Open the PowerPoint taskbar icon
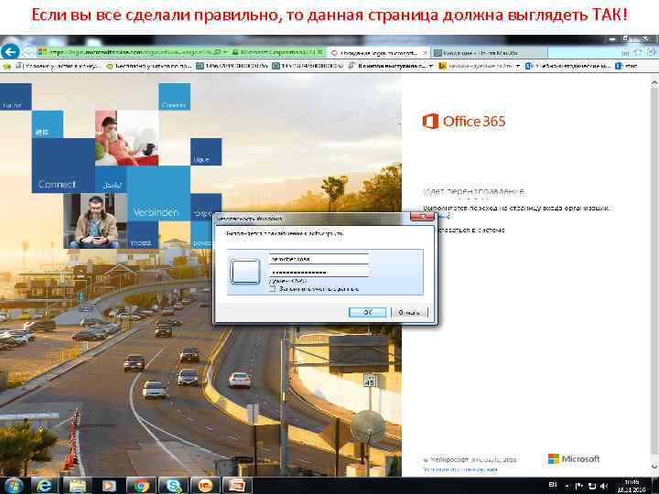This screenshot has width=659, height=494. click(x=237, y=486)
